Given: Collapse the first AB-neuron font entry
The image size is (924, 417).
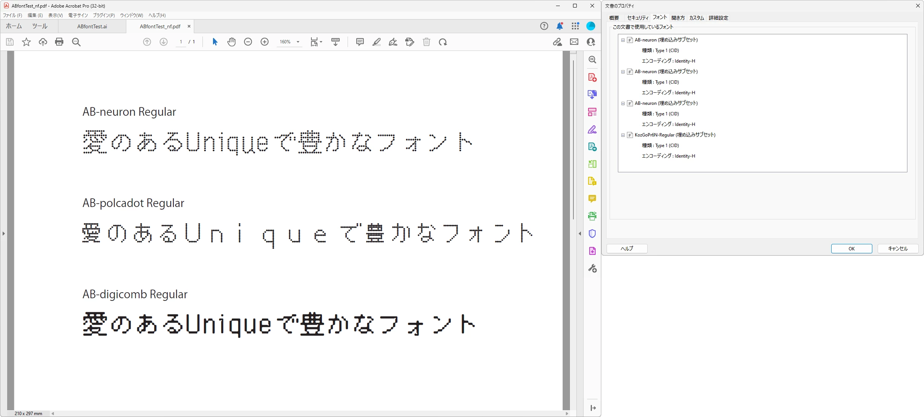Looking at the screenshot, I should pyautogui.click(x=623, y=40).
